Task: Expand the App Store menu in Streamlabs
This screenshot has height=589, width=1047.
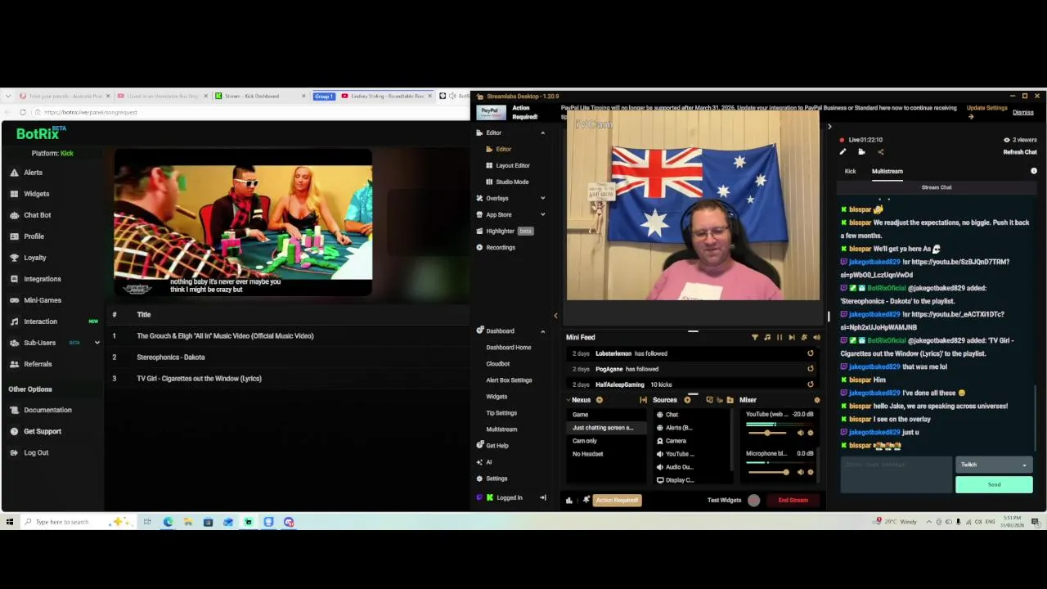Action: (x=542, y=214)
